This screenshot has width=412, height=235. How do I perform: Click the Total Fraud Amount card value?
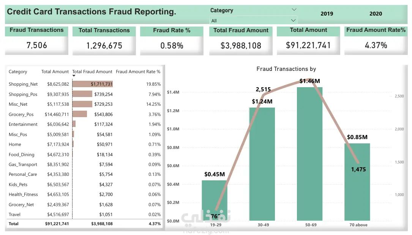pos(241,45)
